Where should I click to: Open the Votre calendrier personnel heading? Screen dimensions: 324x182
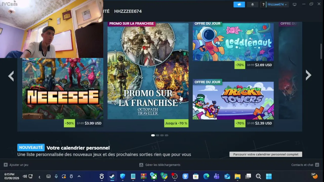(78, 148)
